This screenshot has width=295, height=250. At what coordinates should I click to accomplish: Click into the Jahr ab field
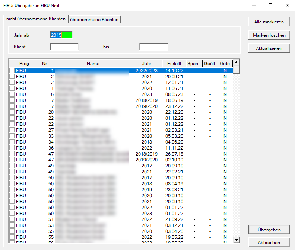61,35
